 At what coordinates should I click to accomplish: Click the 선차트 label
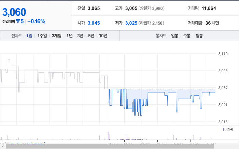[17, 36]
